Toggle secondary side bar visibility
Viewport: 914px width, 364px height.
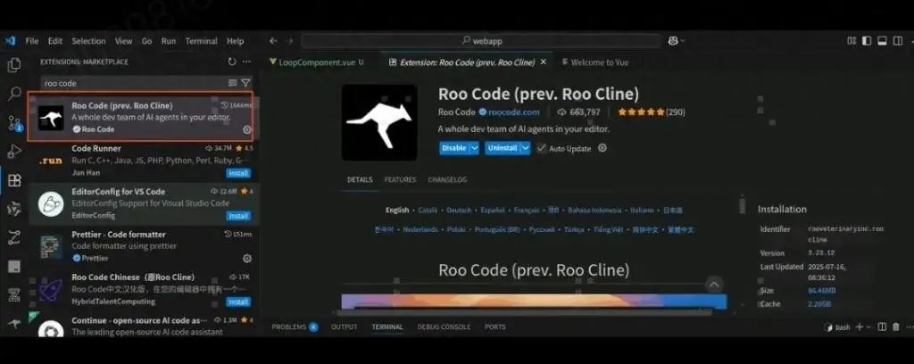click(x=898, y=41)
